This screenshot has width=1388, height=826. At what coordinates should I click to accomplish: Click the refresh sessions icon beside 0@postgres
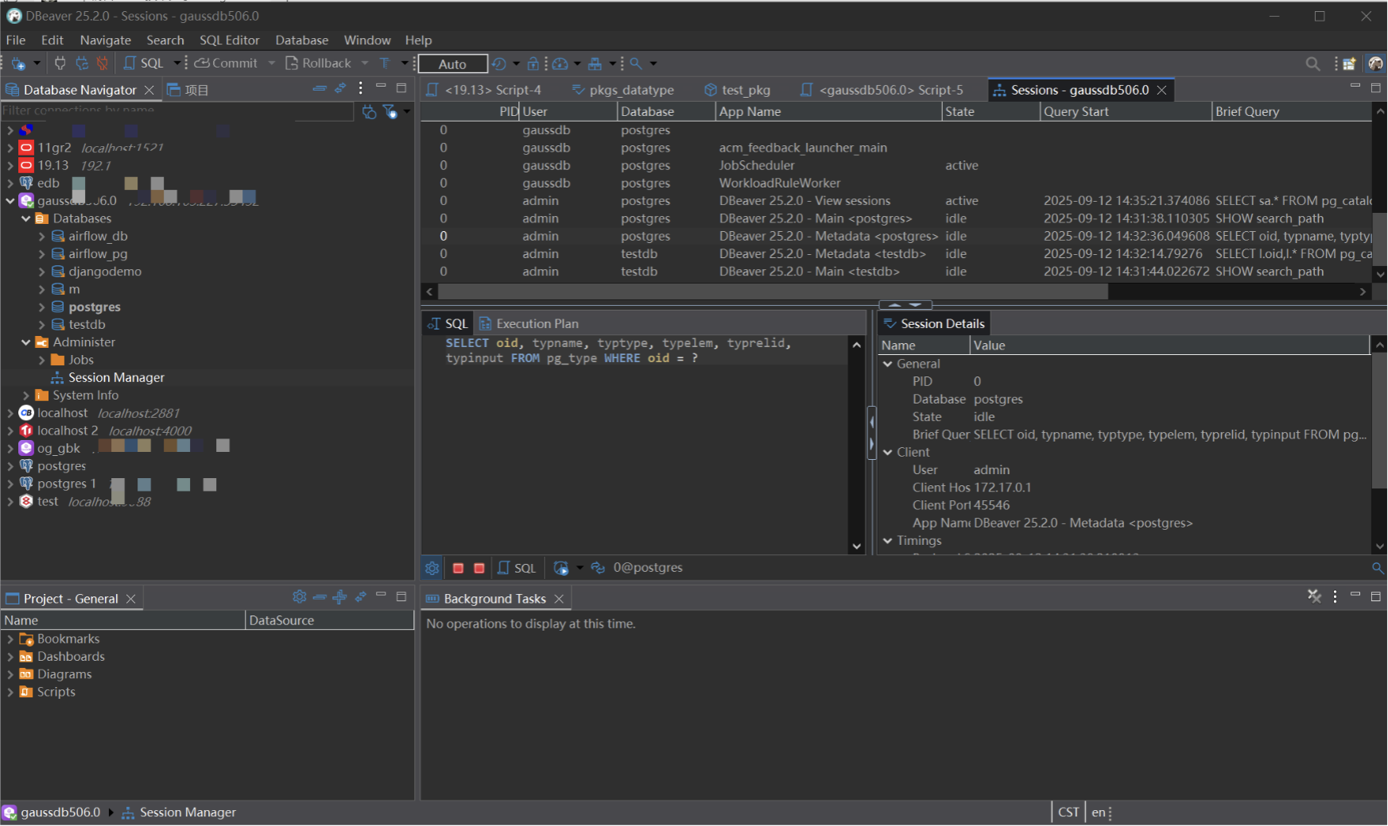point(598,568)
